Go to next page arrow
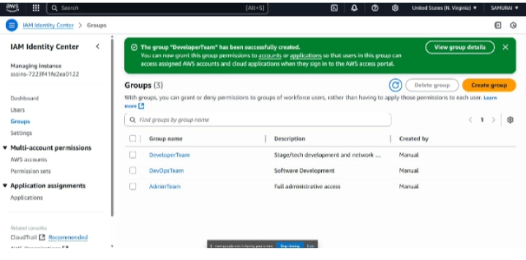Image resolution: width=526 pixels, height=260 pixels. point(494,120)
